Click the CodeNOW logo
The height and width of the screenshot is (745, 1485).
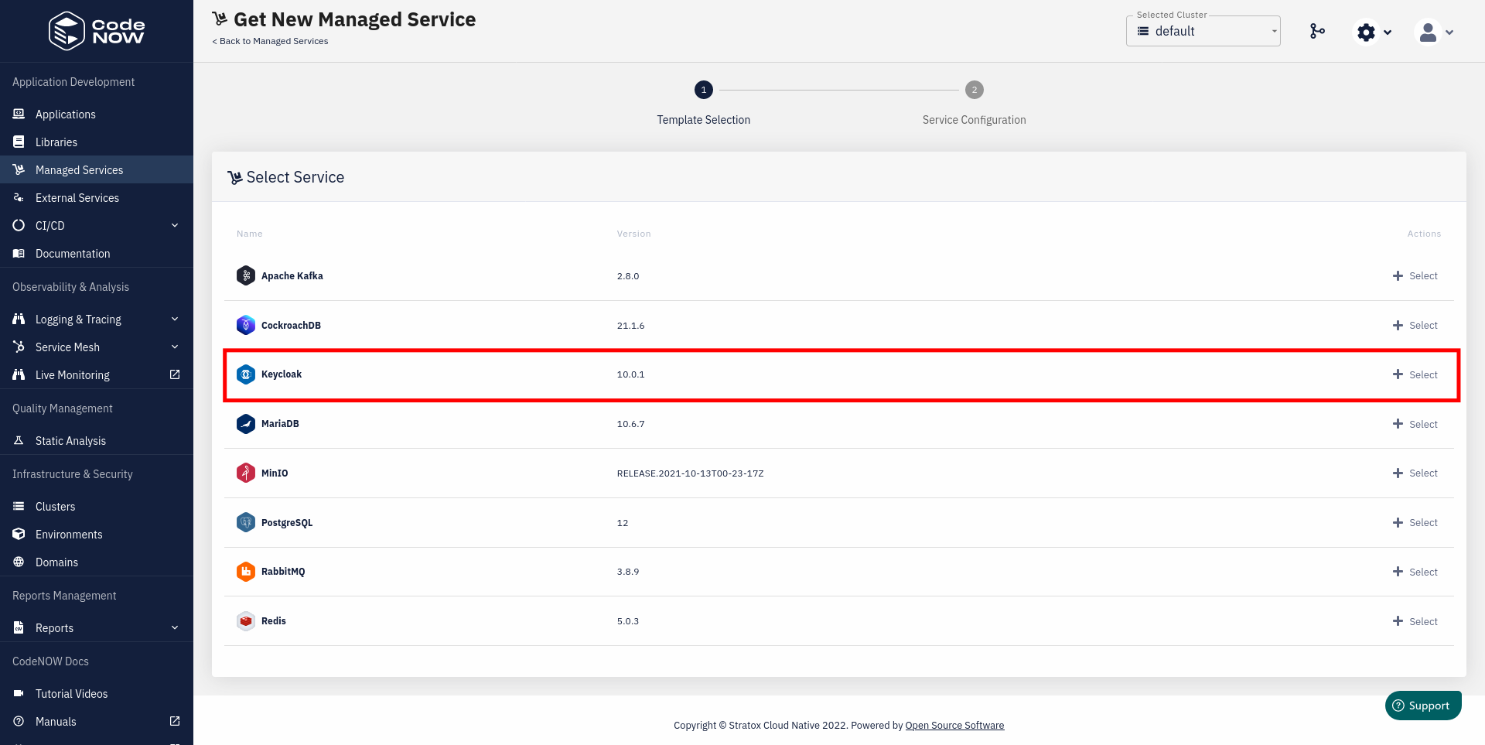(97, 31)
